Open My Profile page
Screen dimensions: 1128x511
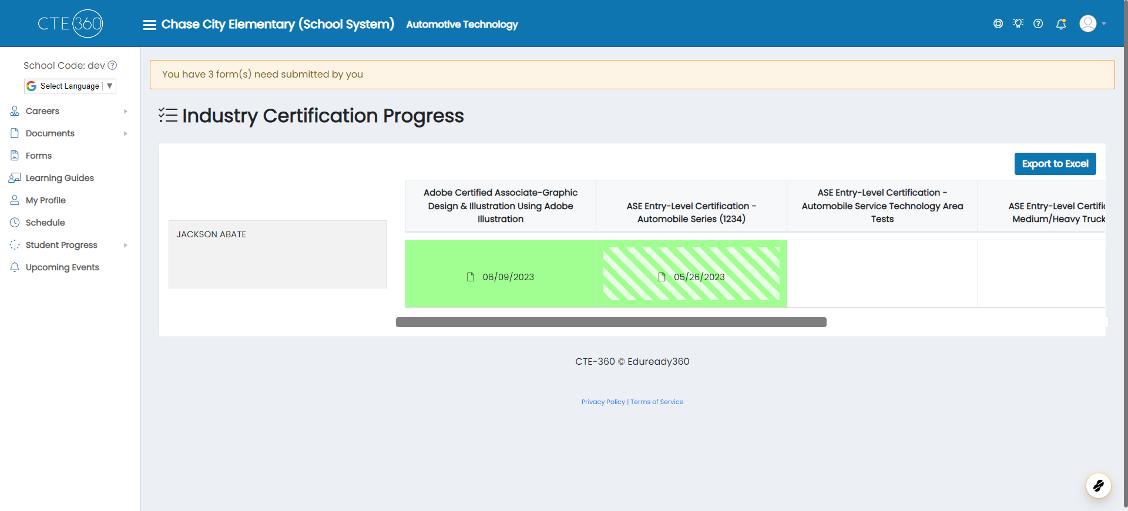[x=45, y=200]
